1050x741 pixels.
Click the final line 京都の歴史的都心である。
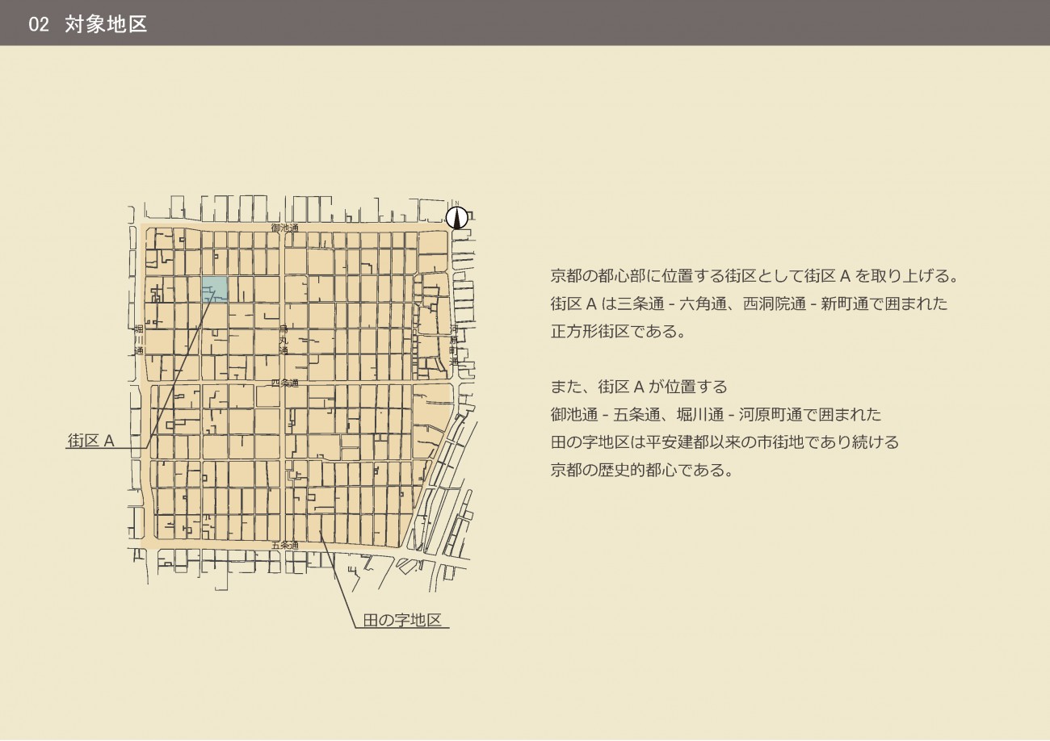click(642, 470)
